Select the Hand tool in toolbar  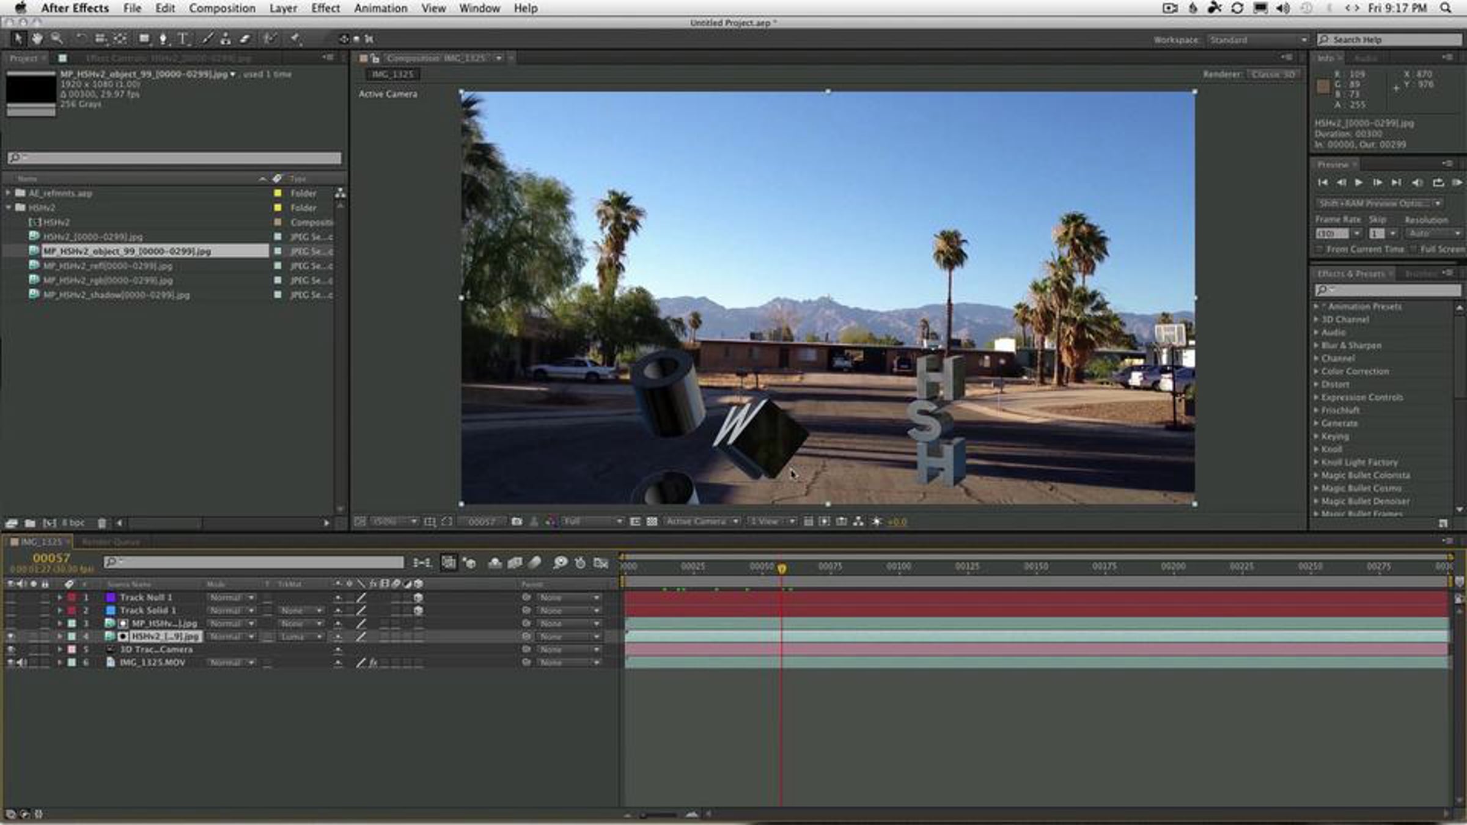point(37,39)
